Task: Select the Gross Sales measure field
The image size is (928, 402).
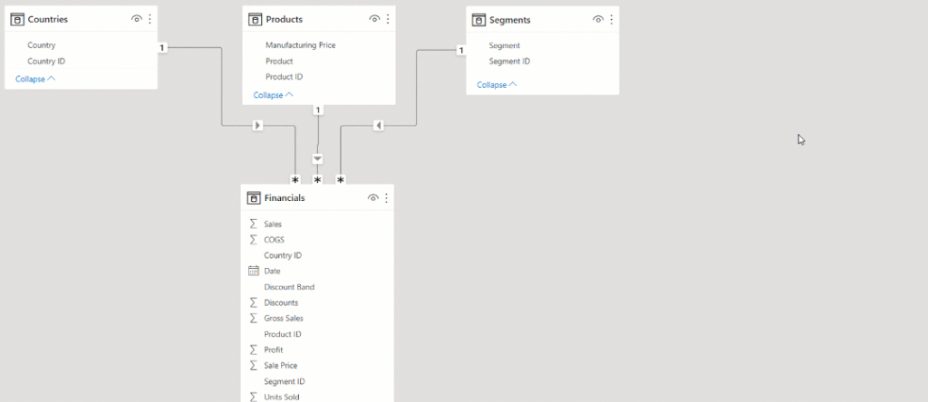Action: 282,319
